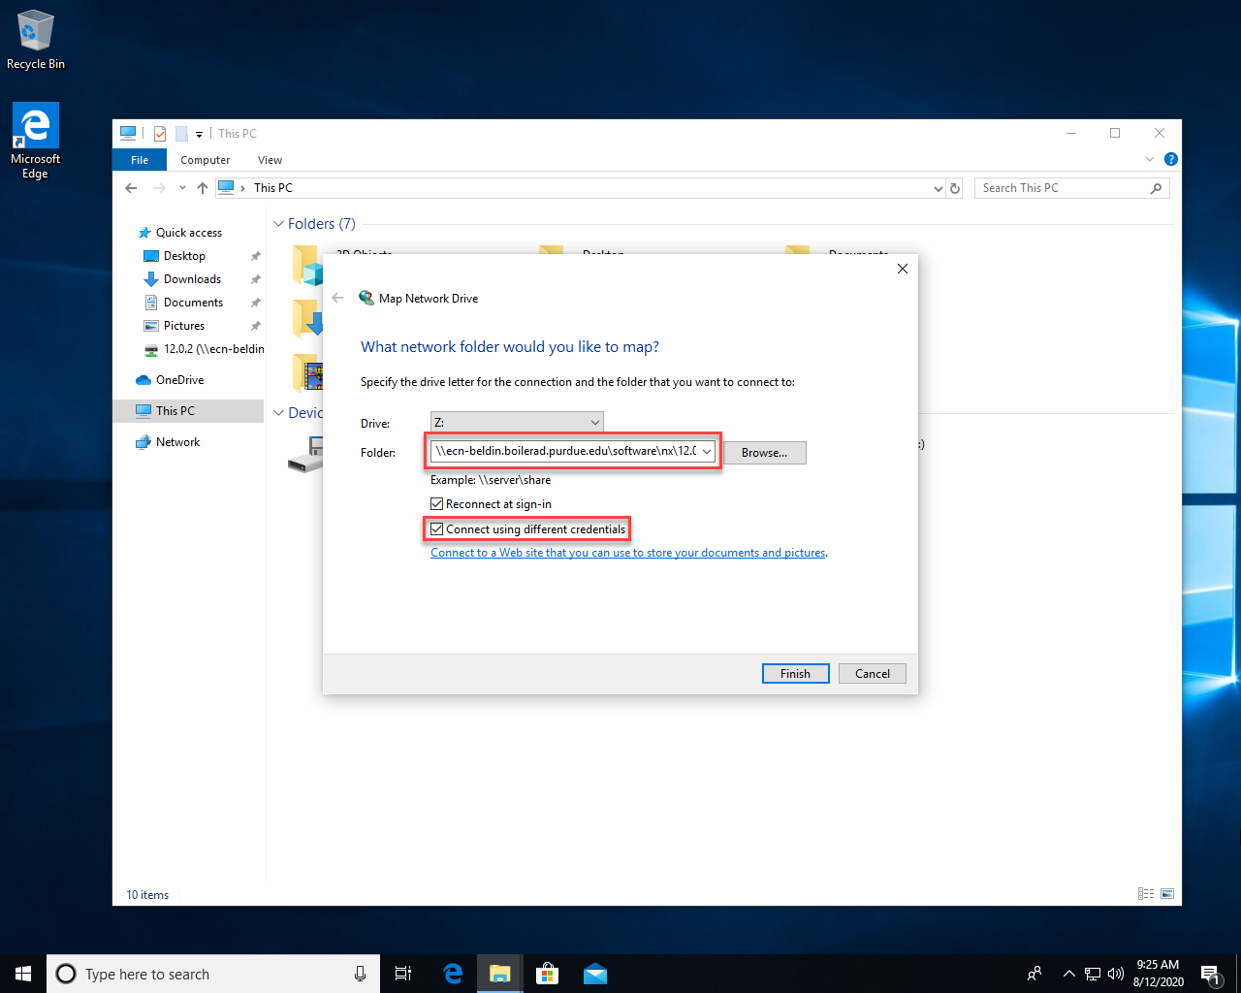Open the Explorer help question mark icon
The height and width of the screenshot is (993, 1241).
pos(1170,160)
